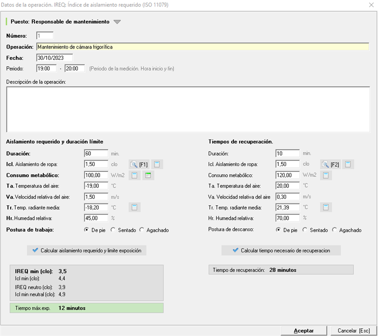Select Agachado for Postura de trabajo
This screenshot has width=378, height=336.
[142, 230]
